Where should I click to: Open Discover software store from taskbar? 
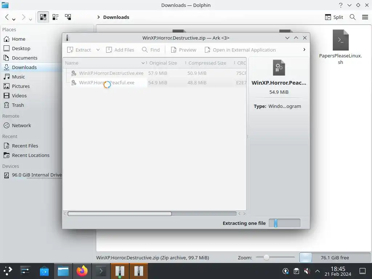point(44,271)
